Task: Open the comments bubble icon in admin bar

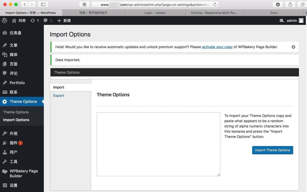Action: coord(45,21)
